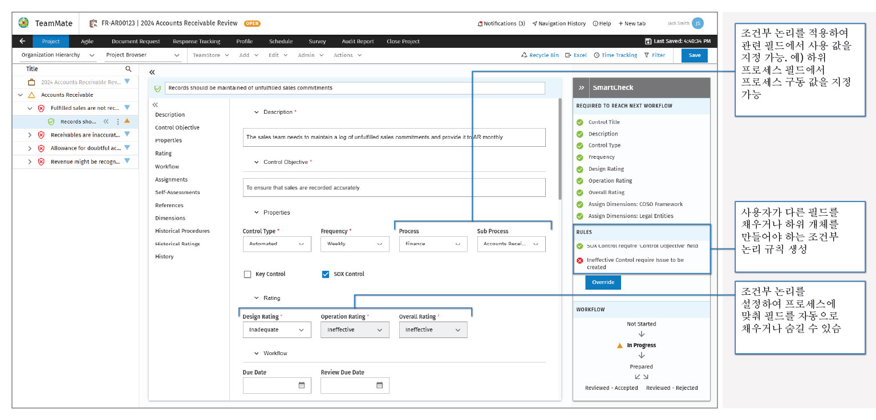Expand the Receivables are inaccurate tree node
Viewport: 876px width, 420px height.
(30, 135)
